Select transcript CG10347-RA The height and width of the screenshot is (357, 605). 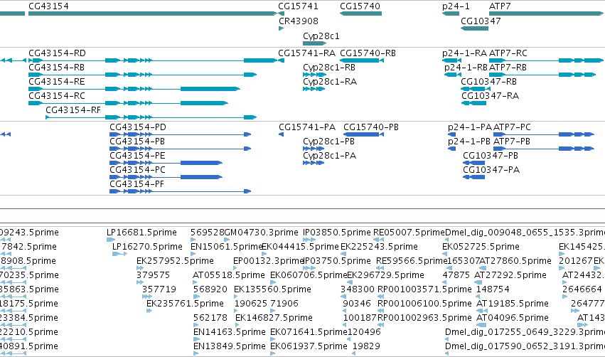490,96
